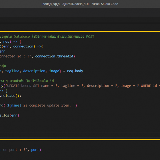Click 'complete update item' template text
160x160 pixels.
tap(49, 105)
